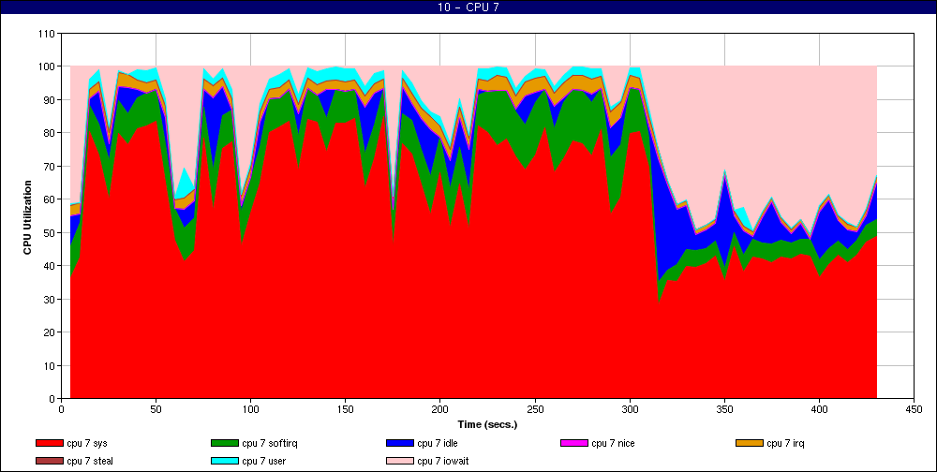Select the 'cpu 7 idle' legend label

coord(438,444)
